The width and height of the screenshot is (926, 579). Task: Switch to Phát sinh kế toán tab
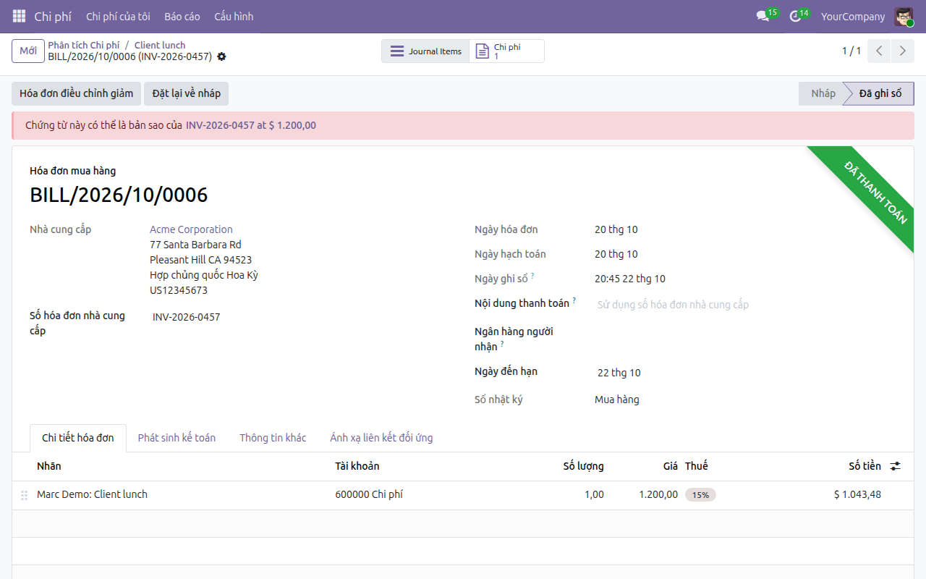pos(177,438)
